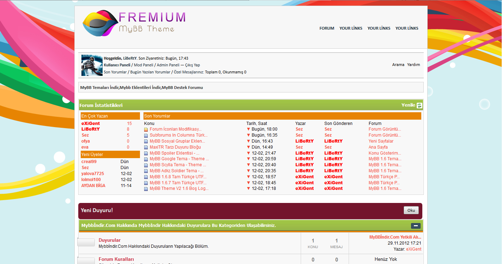
Task: Click the thread icon beside MyBB Theme V2
Action: (x=146, y=189)
